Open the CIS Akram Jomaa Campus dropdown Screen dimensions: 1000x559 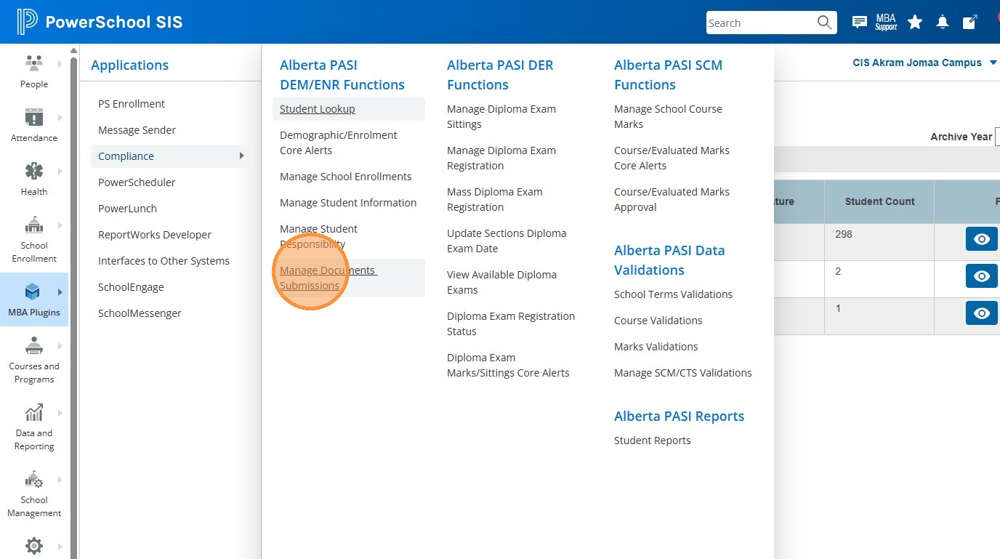(x=924, y=63)
